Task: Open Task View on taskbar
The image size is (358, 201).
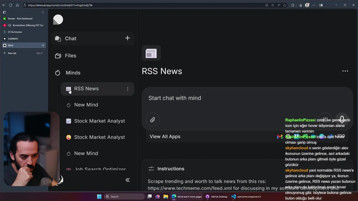Action: (x=150, y=197)
